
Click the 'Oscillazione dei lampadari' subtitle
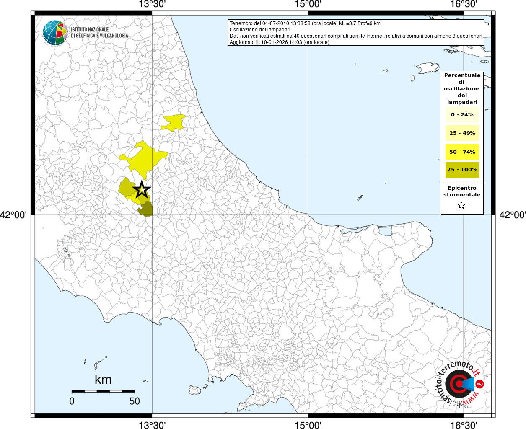point(260,30)
